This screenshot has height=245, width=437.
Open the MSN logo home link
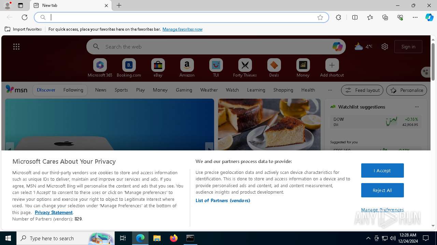click(x=16, y=89)
